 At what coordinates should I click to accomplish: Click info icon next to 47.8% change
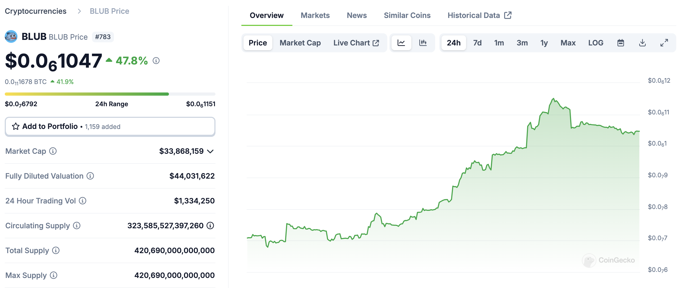156,61
